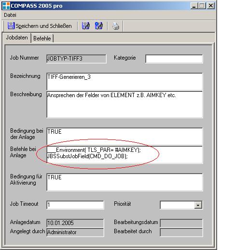Image resolution: width=247 pixels, height=250 pixels.
Task: Maximize the COMPASS 2005 pro window
Action: pos(202,6)
